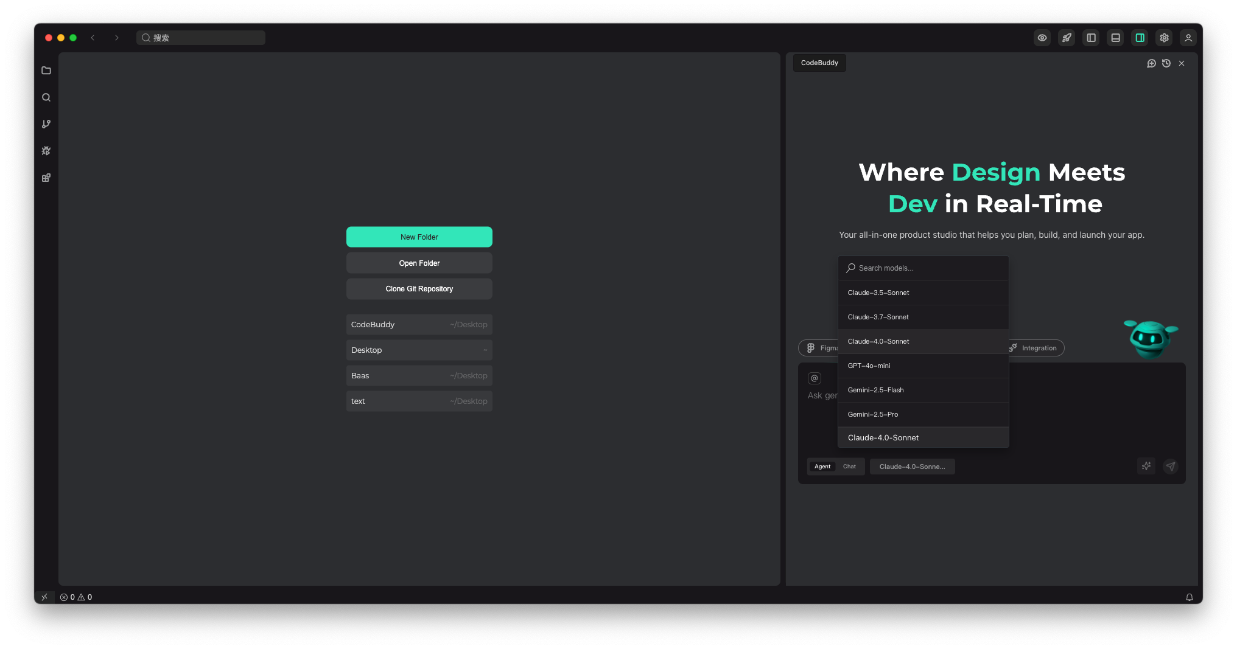Open recent project Baas
The image size is (1237, 649).
click(419, 376)
